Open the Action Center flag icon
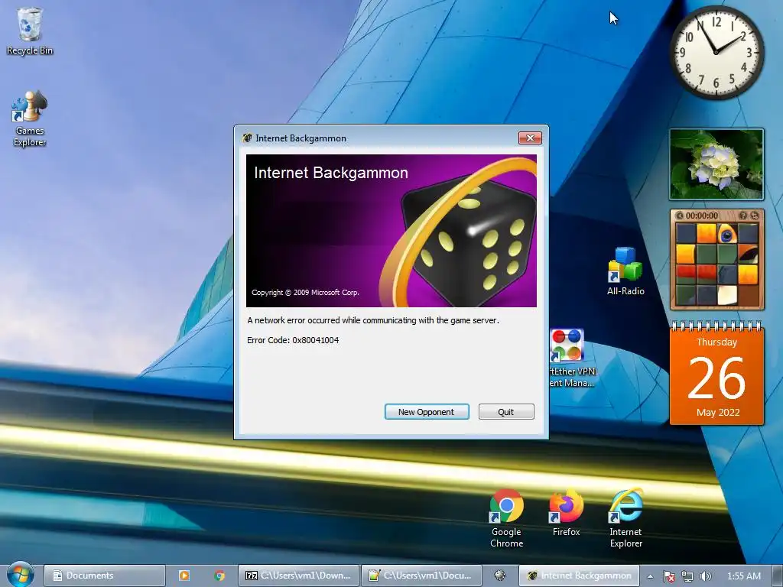 668,576
